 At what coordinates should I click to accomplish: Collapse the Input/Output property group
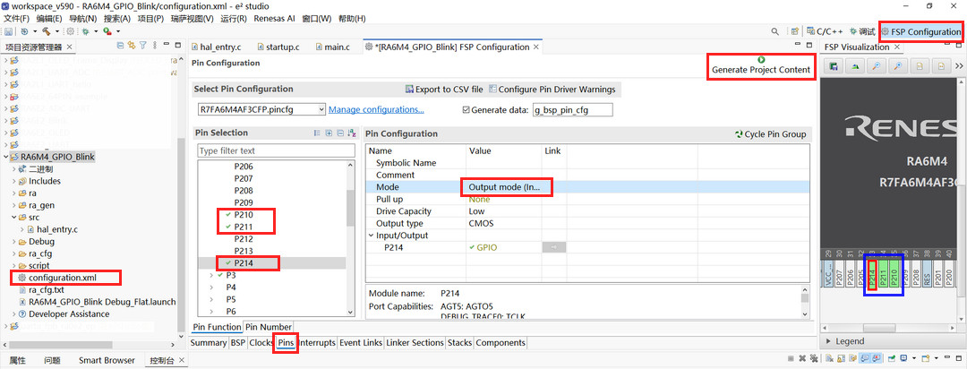click(371, 236)
